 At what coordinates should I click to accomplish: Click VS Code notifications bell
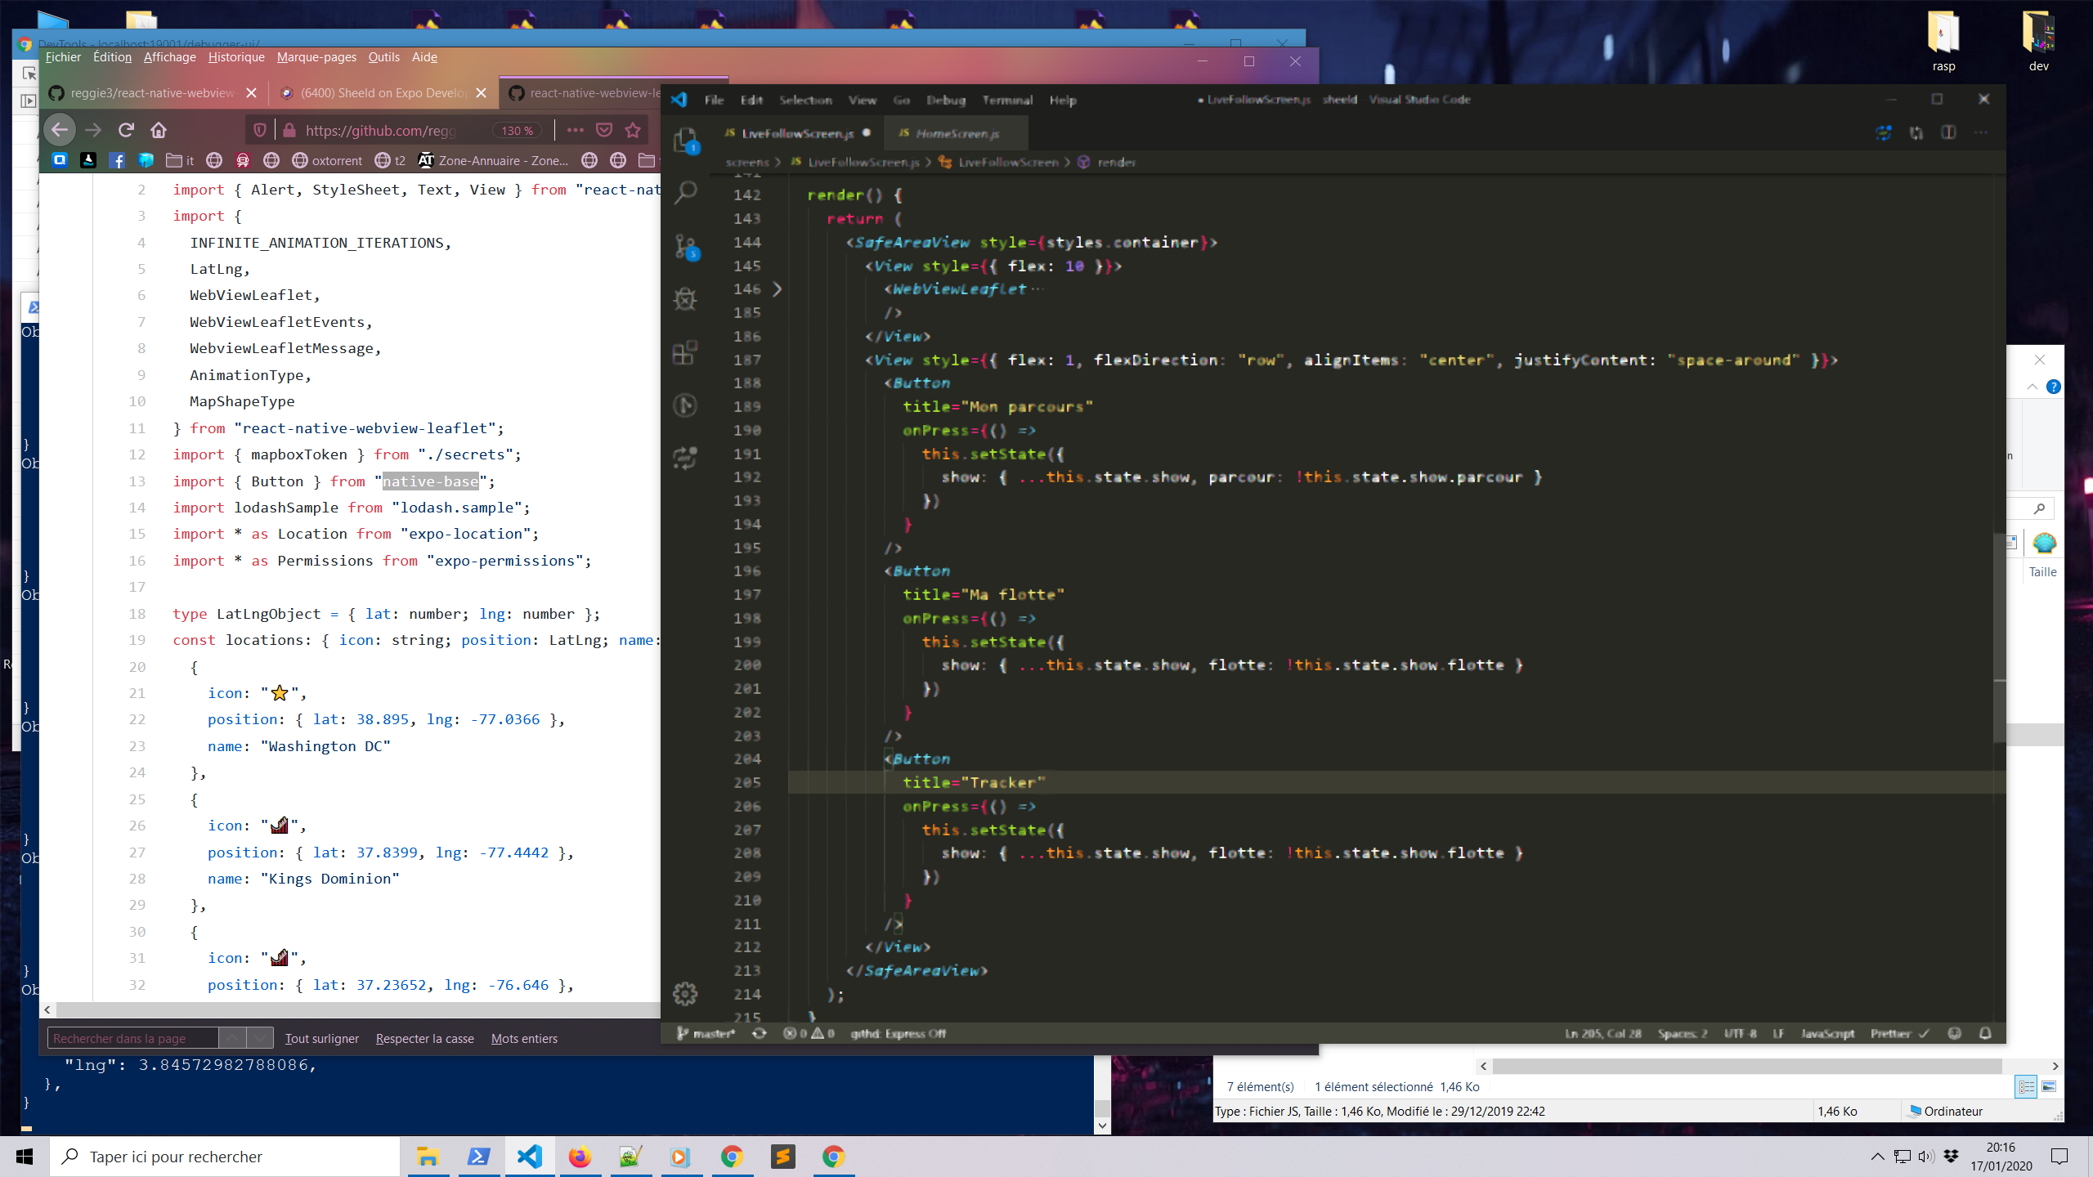pyautogui.click(x=1985, y=1033)
